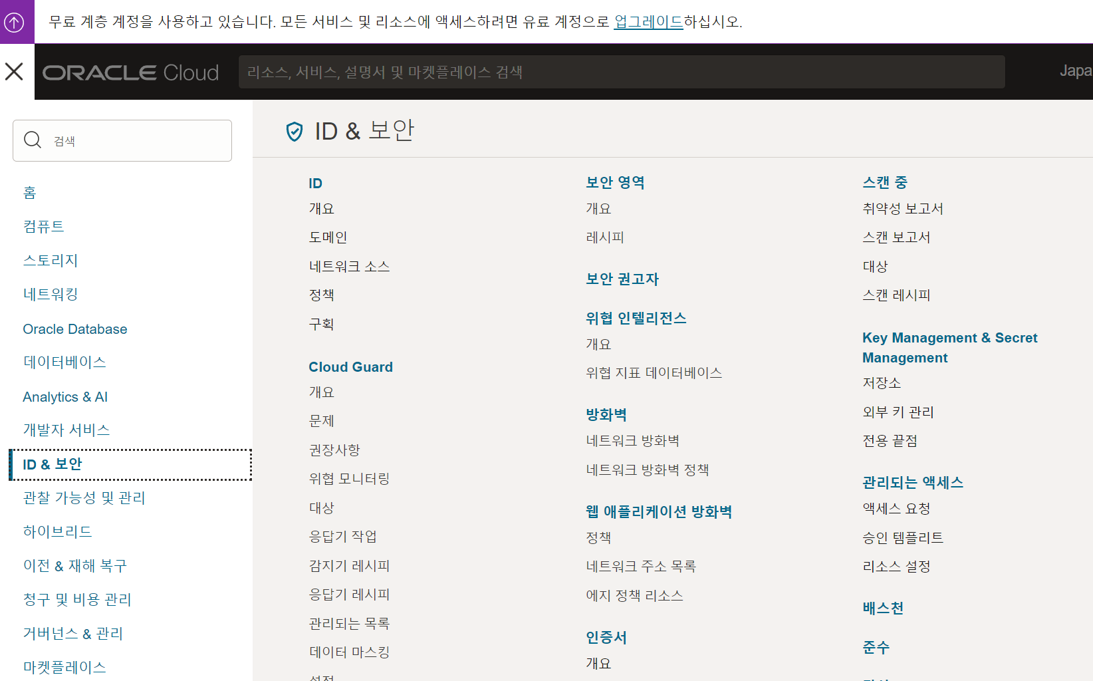Click the 위협 인텔리전스 heading
Screen dimensions: 1093x681
(x=636, y=319)
